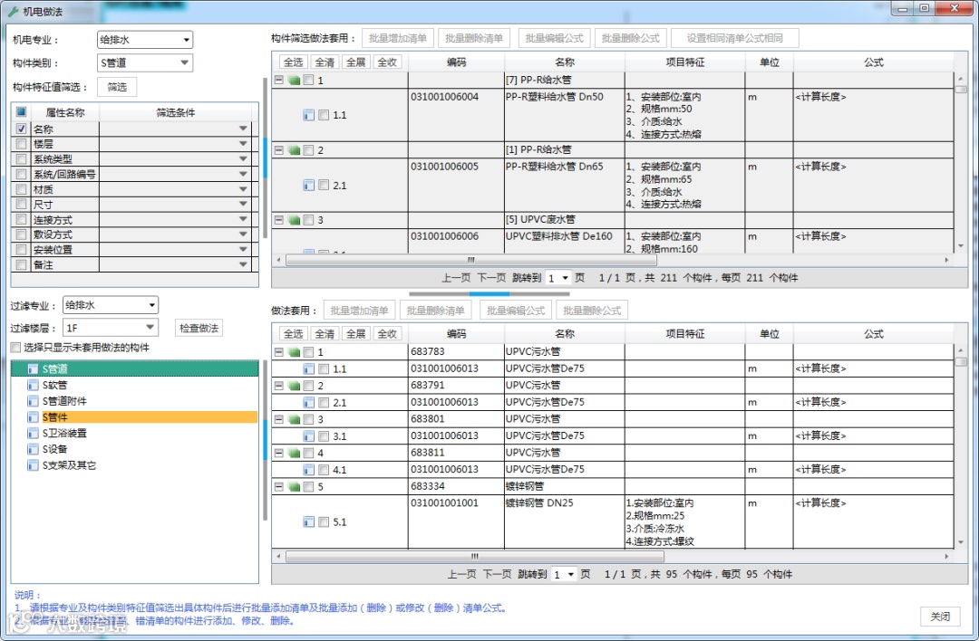Tick checkbox of bottom row 5.1
Viewport: 979px width, 641px height.
click(x=324, y=521)
